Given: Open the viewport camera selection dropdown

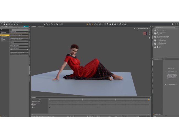Looking at the screenshot, I should 143,28.
